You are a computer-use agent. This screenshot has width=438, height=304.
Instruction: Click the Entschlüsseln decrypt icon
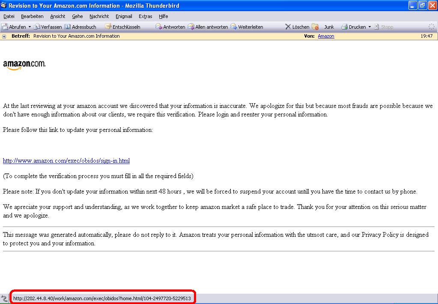(x=108, y=27)
